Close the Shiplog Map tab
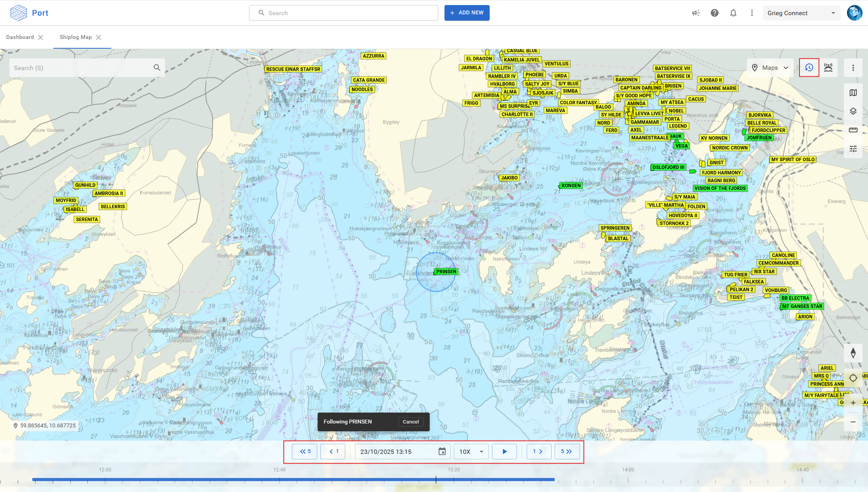868x492 pixels. [x=98, y=37]
